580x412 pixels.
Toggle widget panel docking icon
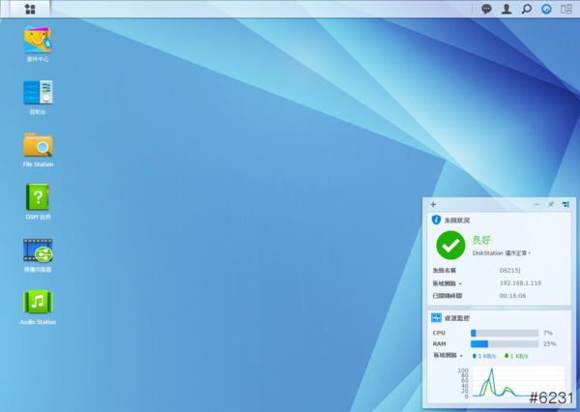click(565, 204)
